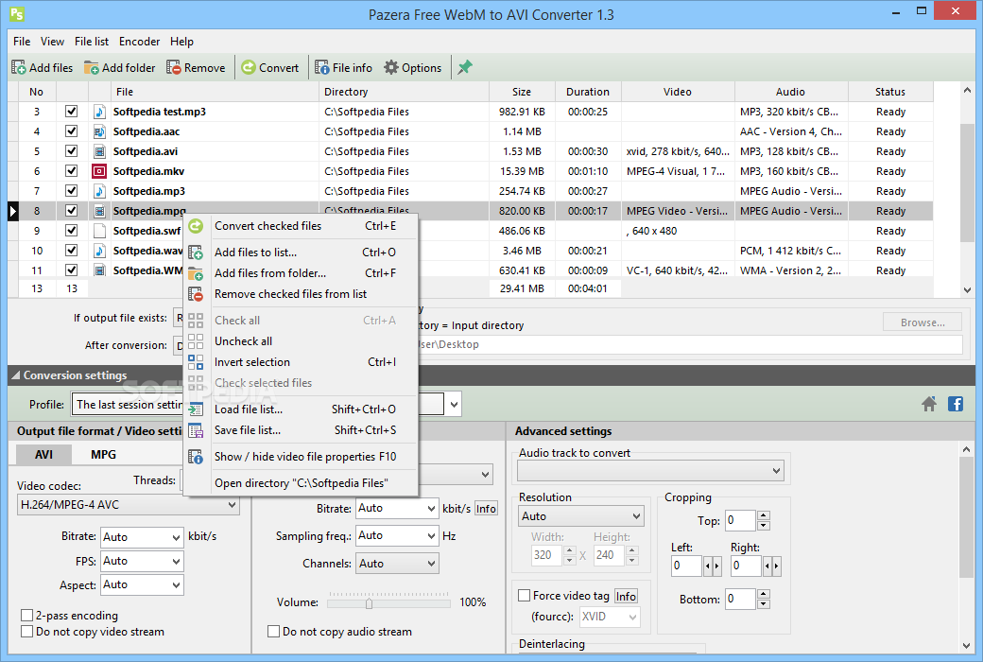
Task: Click the Softpedia test.mp3 audio icon
Action: coord(99,112)
